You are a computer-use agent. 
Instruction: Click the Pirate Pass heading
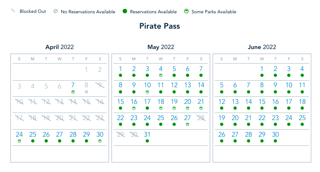[x=160, y=26]
